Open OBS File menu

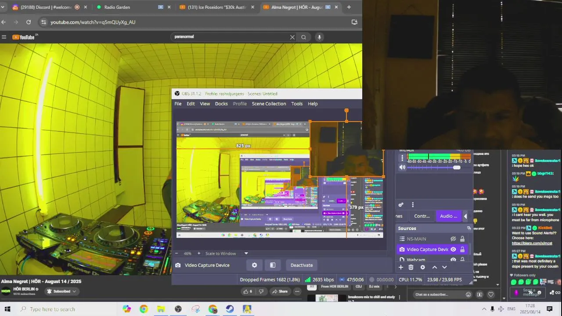click(x=178, y=104)
